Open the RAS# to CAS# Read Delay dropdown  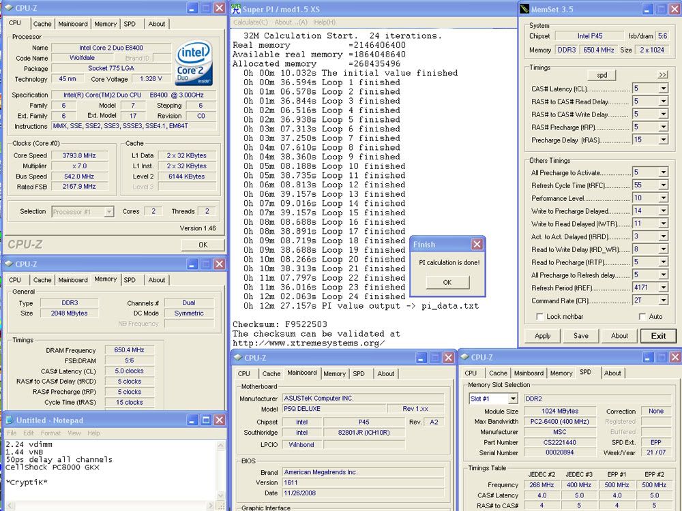tap(664, 102)
